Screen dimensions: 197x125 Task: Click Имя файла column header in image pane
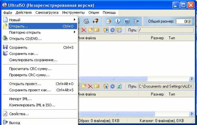click(109, 38)
